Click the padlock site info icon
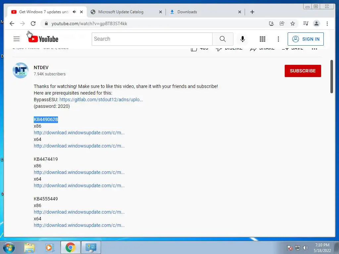Image resolution: width=339 pixels, height=254 pixels. tap(46, 23)
